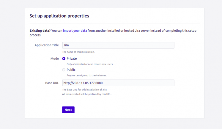This screenshot has width=222, height=129.
Task: Click the Mode label
Action: [x=55, y=59]
